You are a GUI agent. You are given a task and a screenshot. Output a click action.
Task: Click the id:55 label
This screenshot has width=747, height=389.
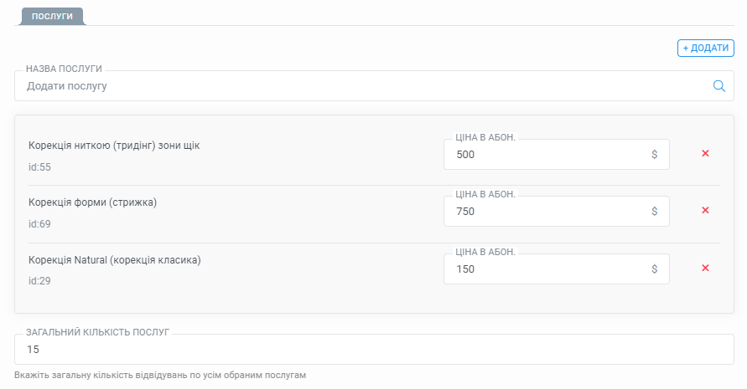(39, 167)
